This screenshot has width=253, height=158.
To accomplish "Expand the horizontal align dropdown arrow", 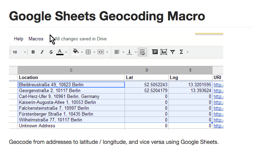I will 123,52.
